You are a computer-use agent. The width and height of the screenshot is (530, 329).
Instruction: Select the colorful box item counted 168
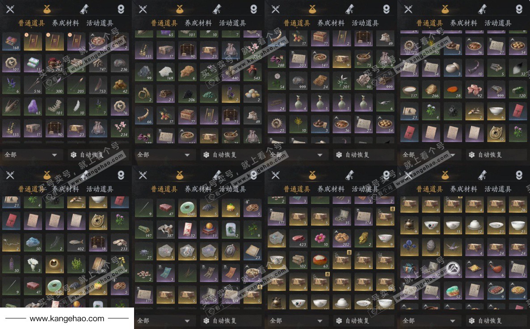click(11, 42)
